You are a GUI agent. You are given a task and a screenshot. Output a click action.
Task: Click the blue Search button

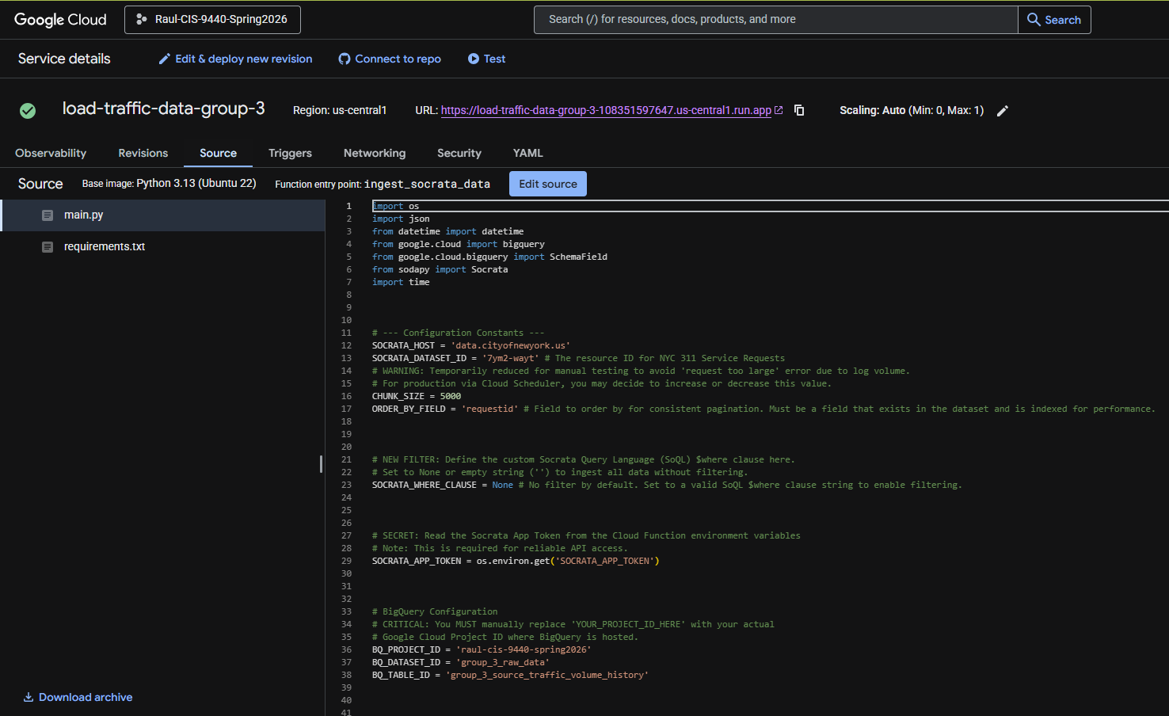1054,20
